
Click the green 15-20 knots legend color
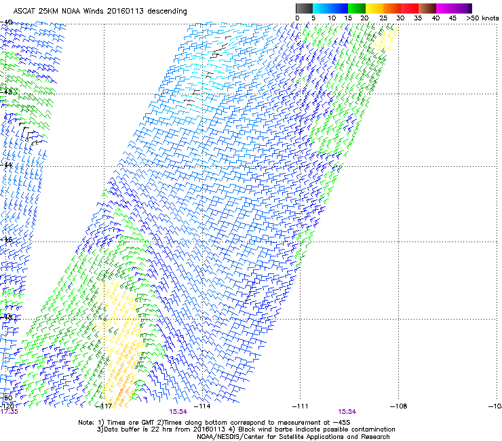[357, 8]
